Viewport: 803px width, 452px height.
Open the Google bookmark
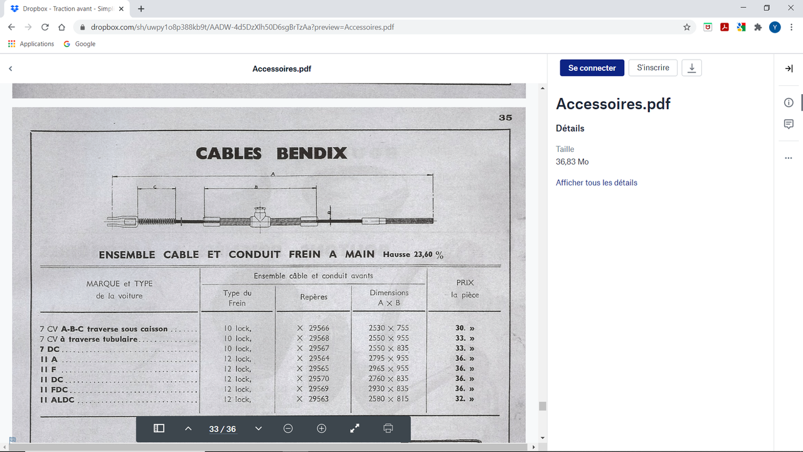coord(80,44)
